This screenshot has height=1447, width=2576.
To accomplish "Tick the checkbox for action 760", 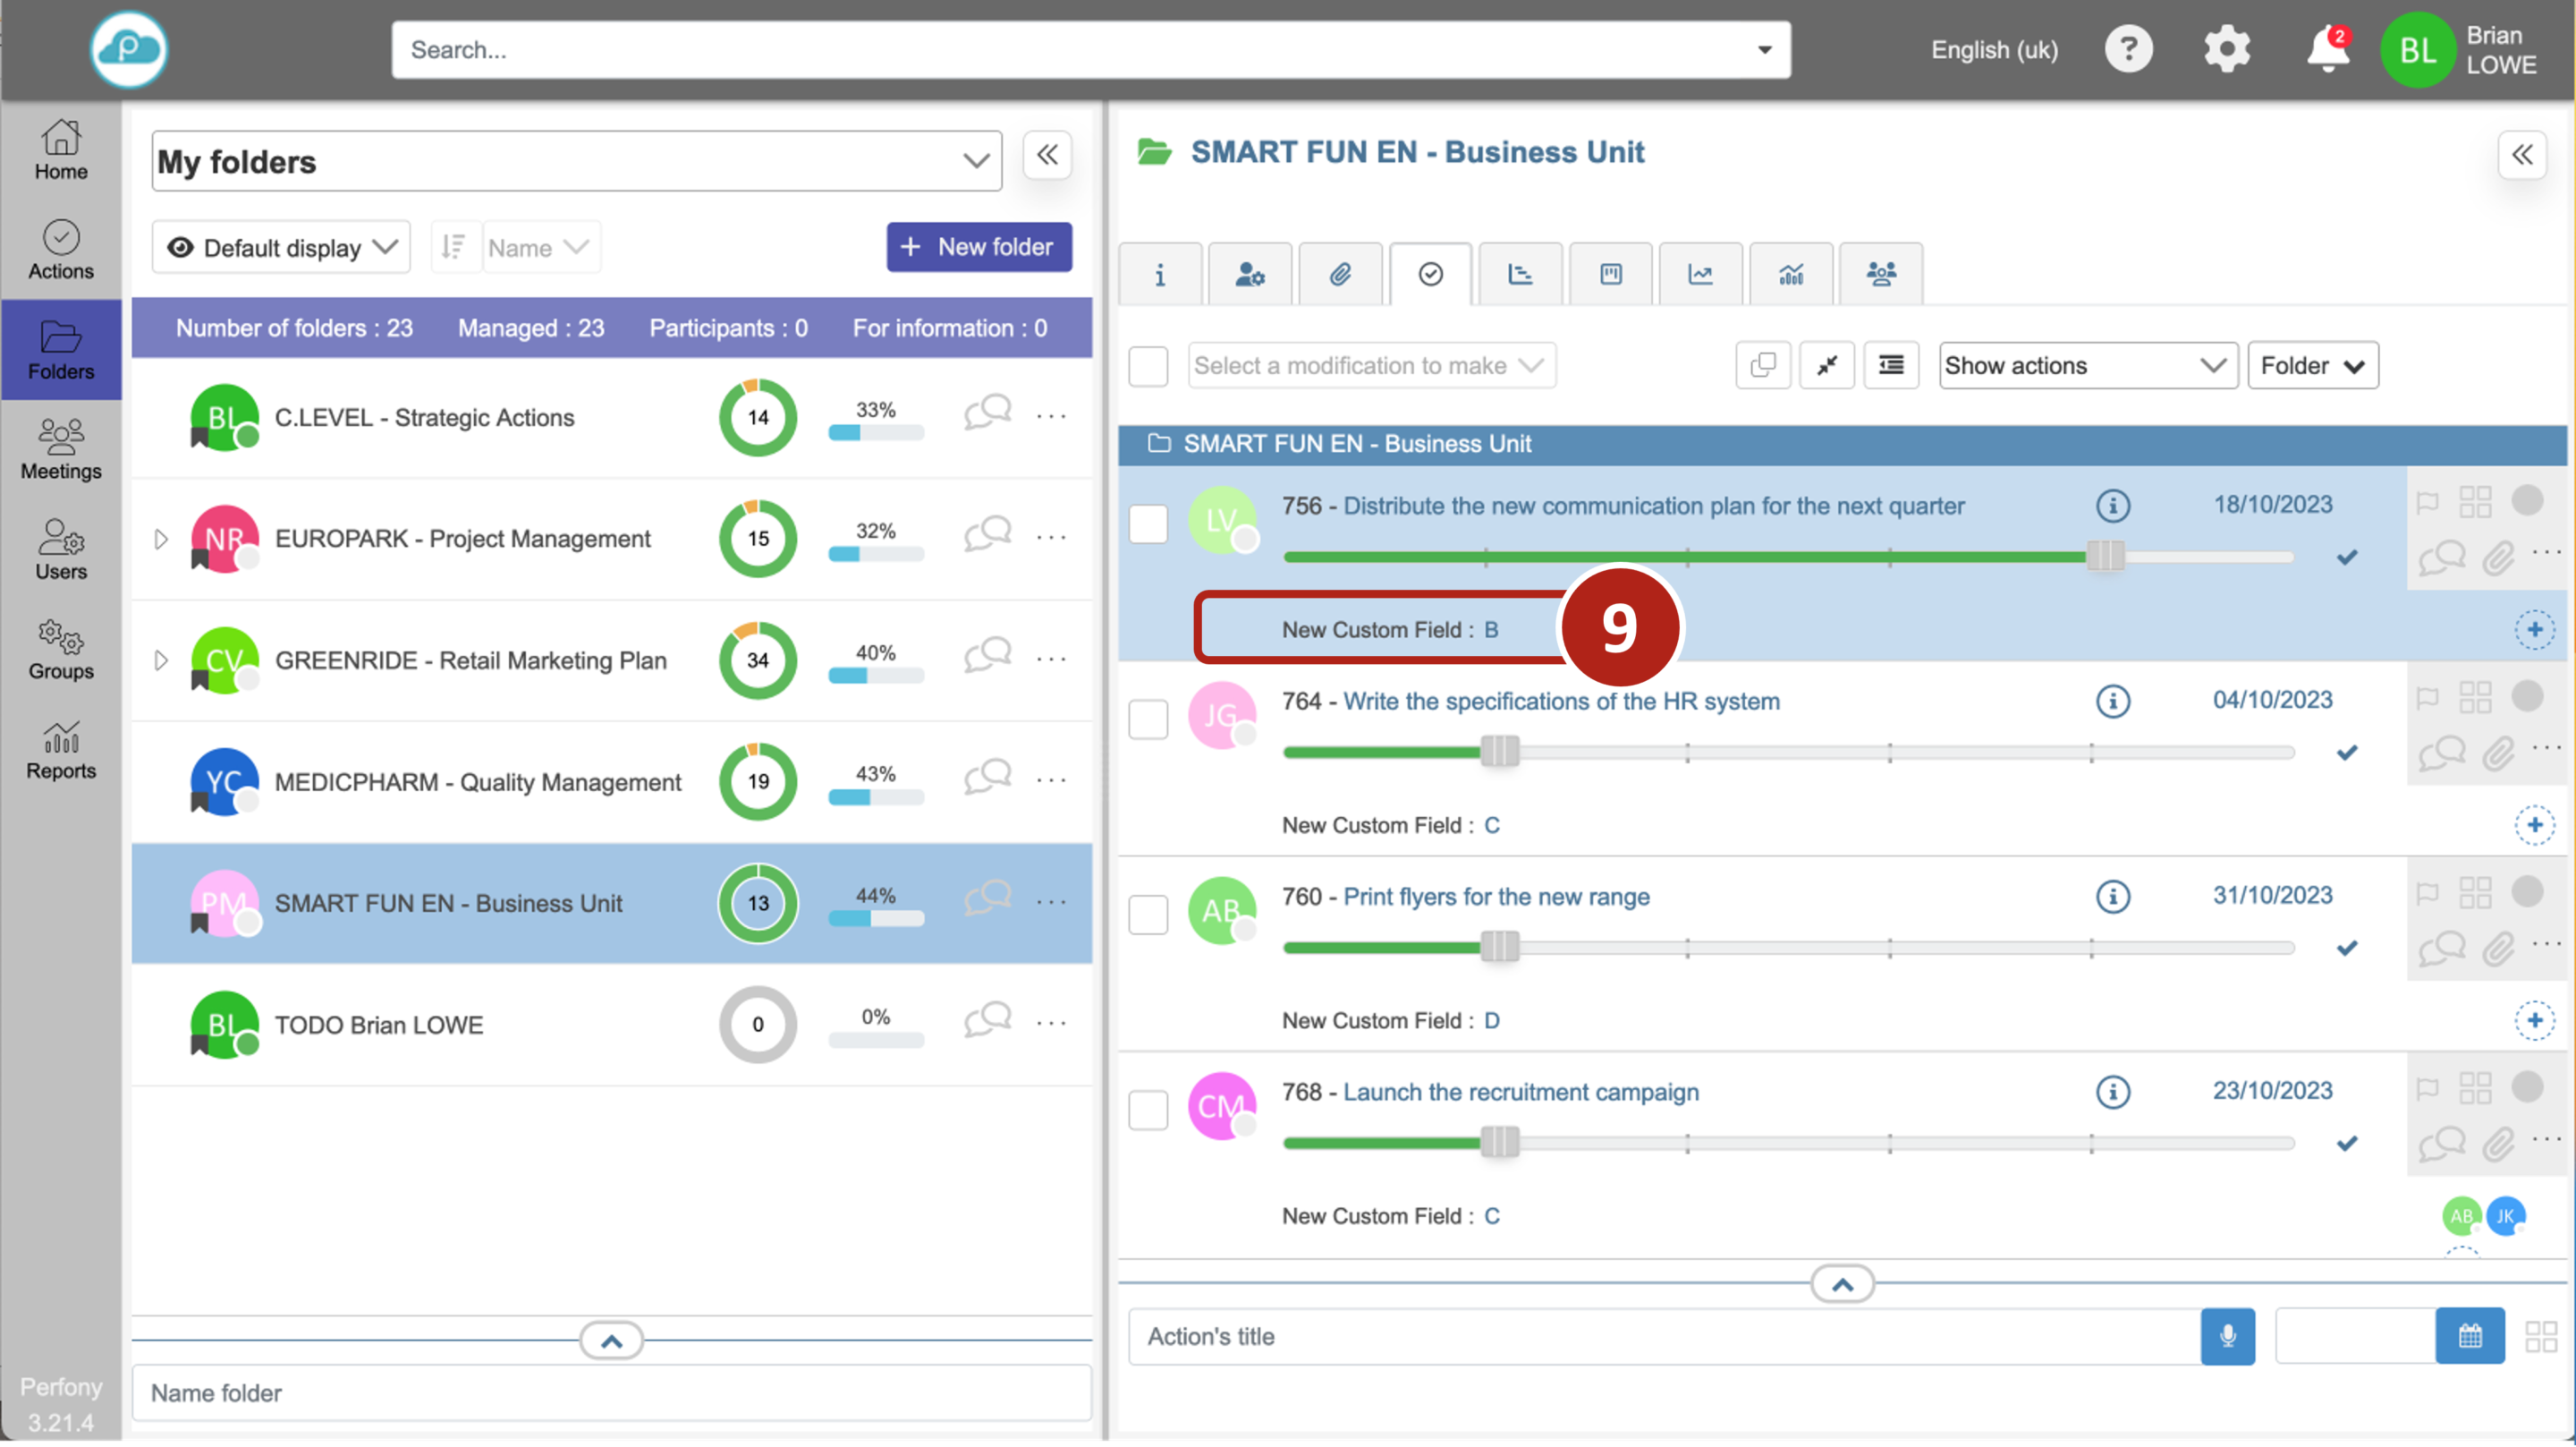I will (1148, 915).
